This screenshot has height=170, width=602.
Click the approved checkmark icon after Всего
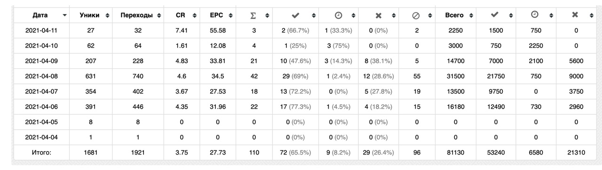point(494,15)
